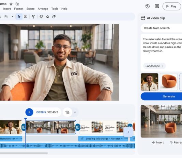Click the overlapping circles toolbar icon
This screenshot has height=158, width=182.
(54, 17)
